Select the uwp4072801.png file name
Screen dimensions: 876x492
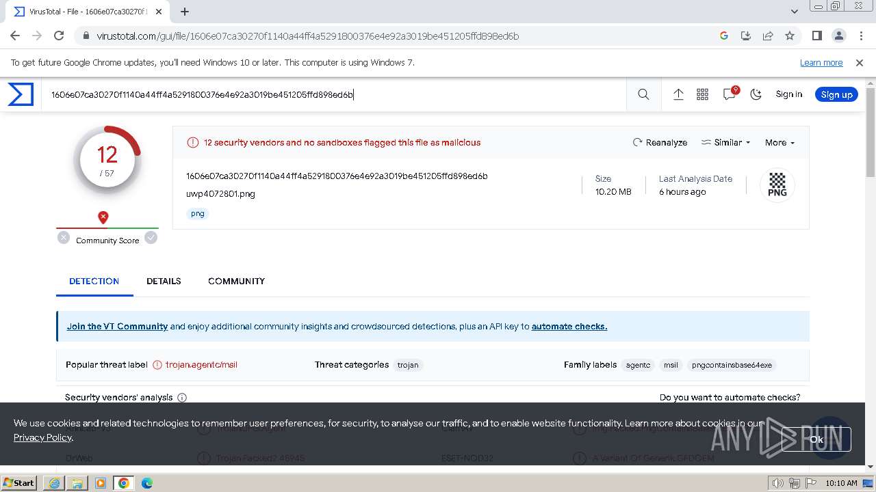tap(220, 194)
